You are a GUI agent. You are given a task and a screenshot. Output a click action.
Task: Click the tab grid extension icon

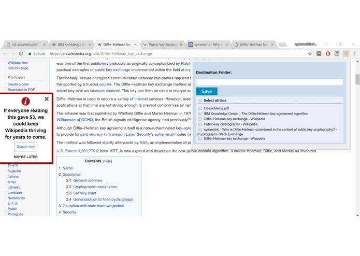[x=337, y=53]
